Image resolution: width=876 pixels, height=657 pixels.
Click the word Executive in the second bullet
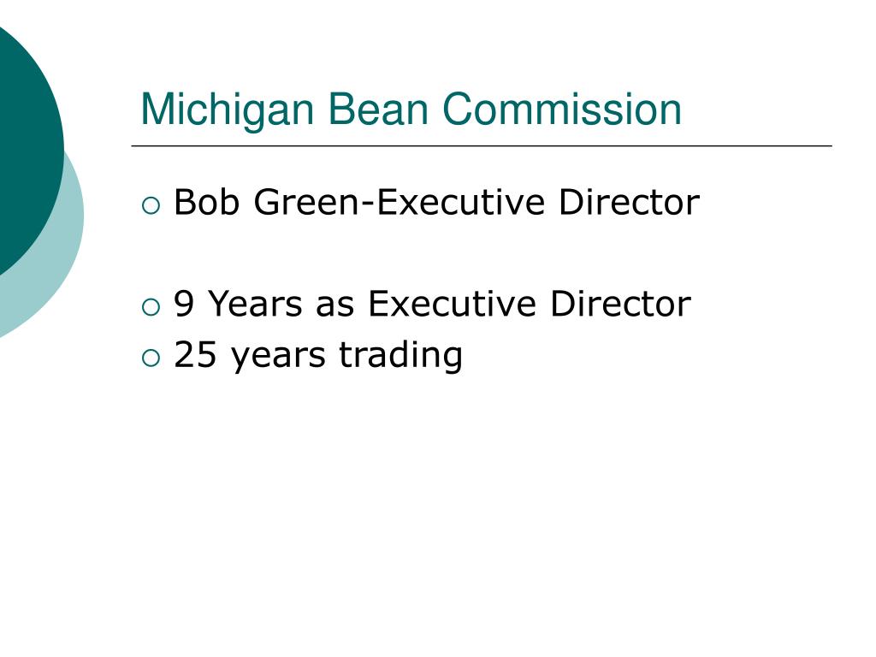coord(452,304)
